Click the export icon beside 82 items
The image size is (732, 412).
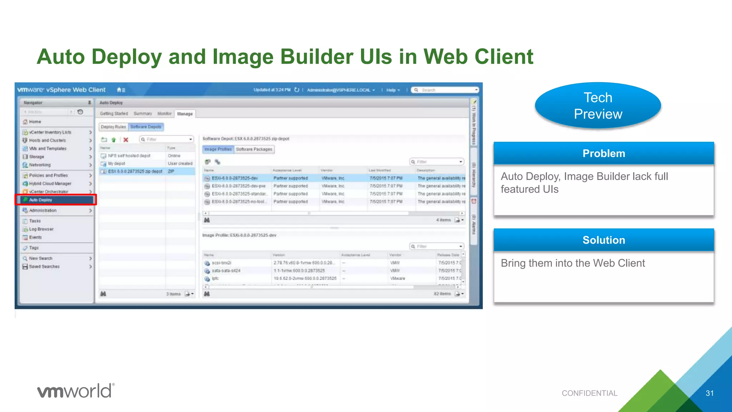(x=459, y=294)
